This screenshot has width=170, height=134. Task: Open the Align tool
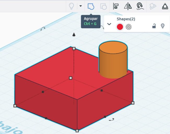(116, 6)
